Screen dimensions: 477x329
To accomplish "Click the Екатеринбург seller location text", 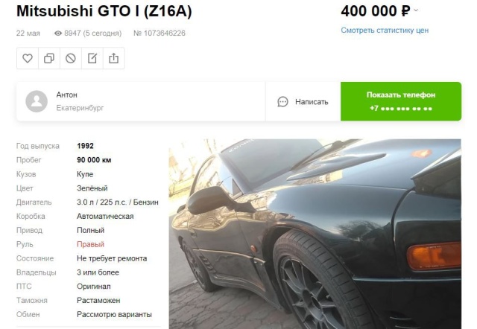I will 80,108.
